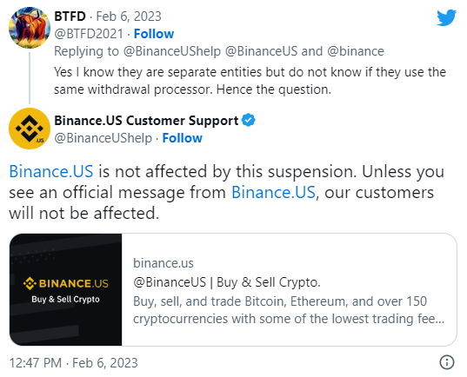The height and width of the screenshot is (377, 467).
Task: Click the Feb 6, 2023 date beside BTFD
Action: pyautogui.click(x=129, y=16)
